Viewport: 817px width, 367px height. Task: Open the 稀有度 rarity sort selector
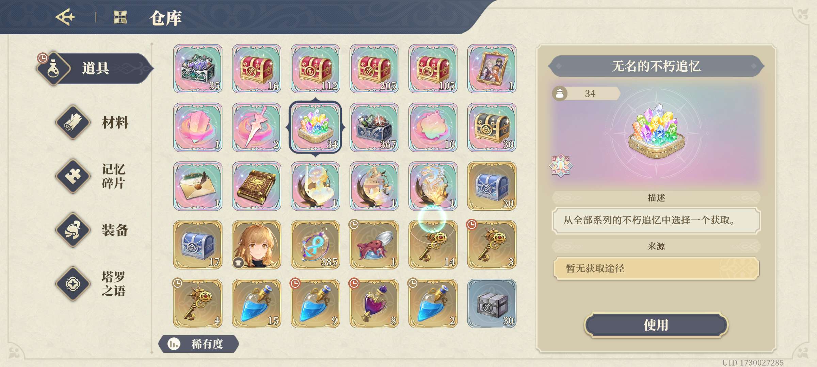point(198,344)
